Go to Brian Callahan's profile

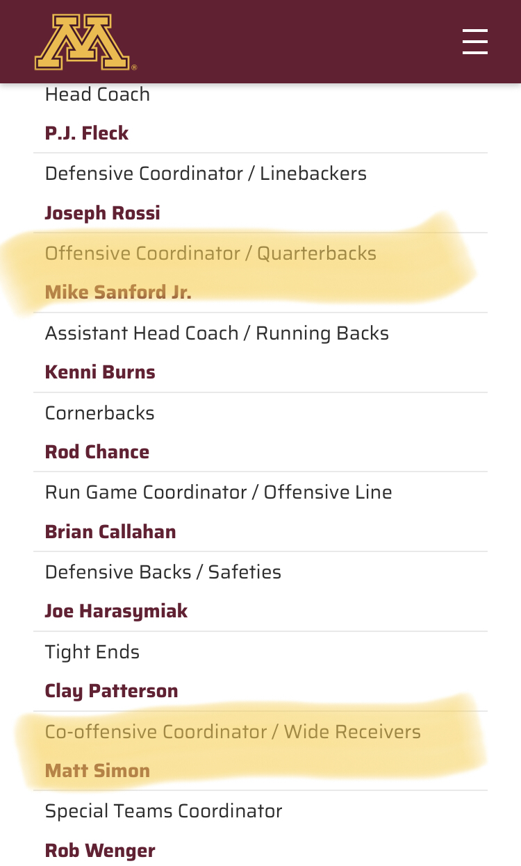110,532
